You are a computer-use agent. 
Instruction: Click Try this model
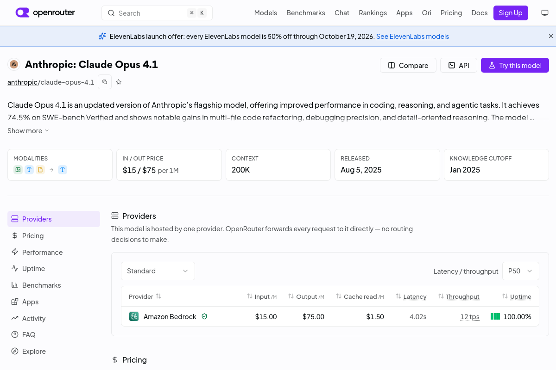515,65
